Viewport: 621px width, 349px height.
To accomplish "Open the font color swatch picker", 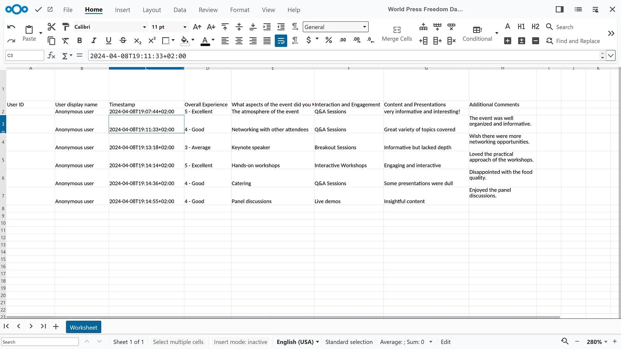I will click(x=212, y=40).
